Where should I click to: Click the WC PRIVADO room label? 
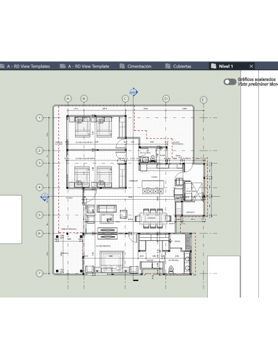174,260
